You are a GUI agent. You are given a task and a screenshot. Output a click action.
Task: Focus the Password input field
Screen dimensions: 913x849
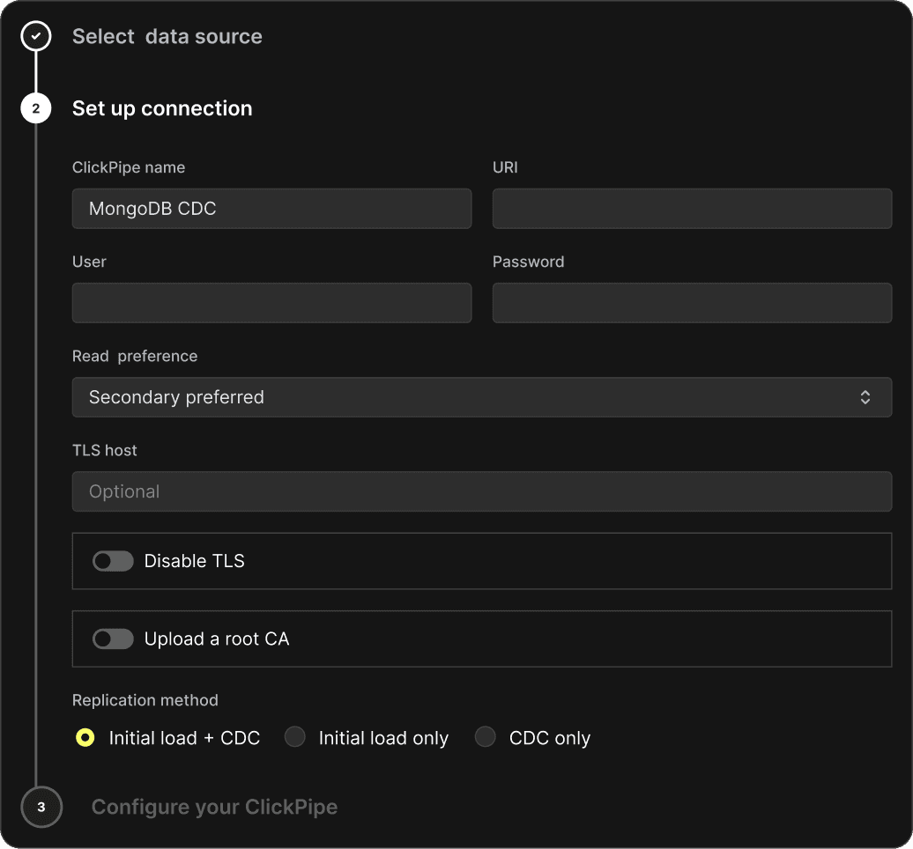(x=692, y=303)
